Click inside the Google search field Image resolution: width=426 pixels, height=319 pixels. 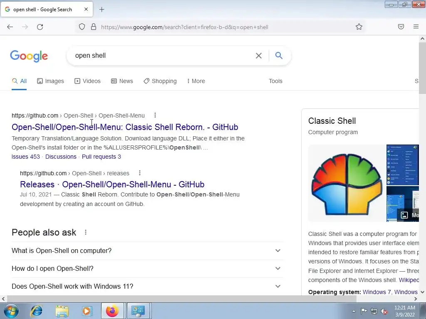point(163,56)
